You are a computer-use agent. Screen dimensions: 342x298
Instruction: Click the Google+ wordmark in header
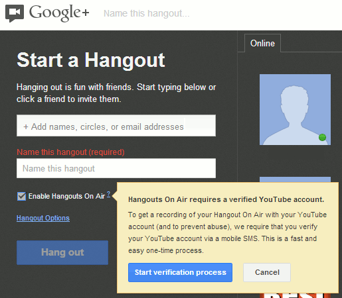pyautogui.click(x=59, y=13)
